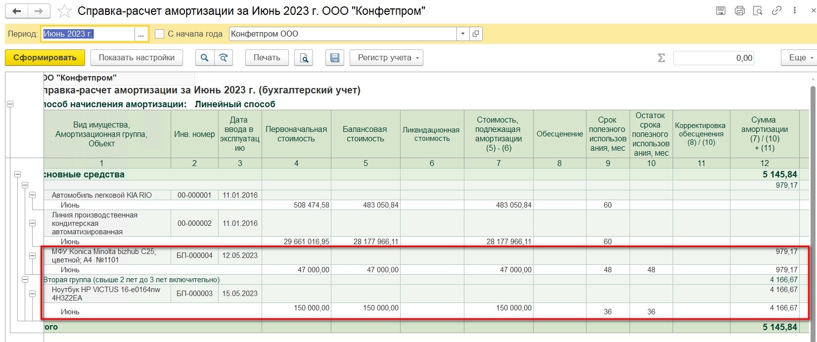Click the find-next icon beside the magnifier
Screen dimensions: 817x342
pos(224,58)
